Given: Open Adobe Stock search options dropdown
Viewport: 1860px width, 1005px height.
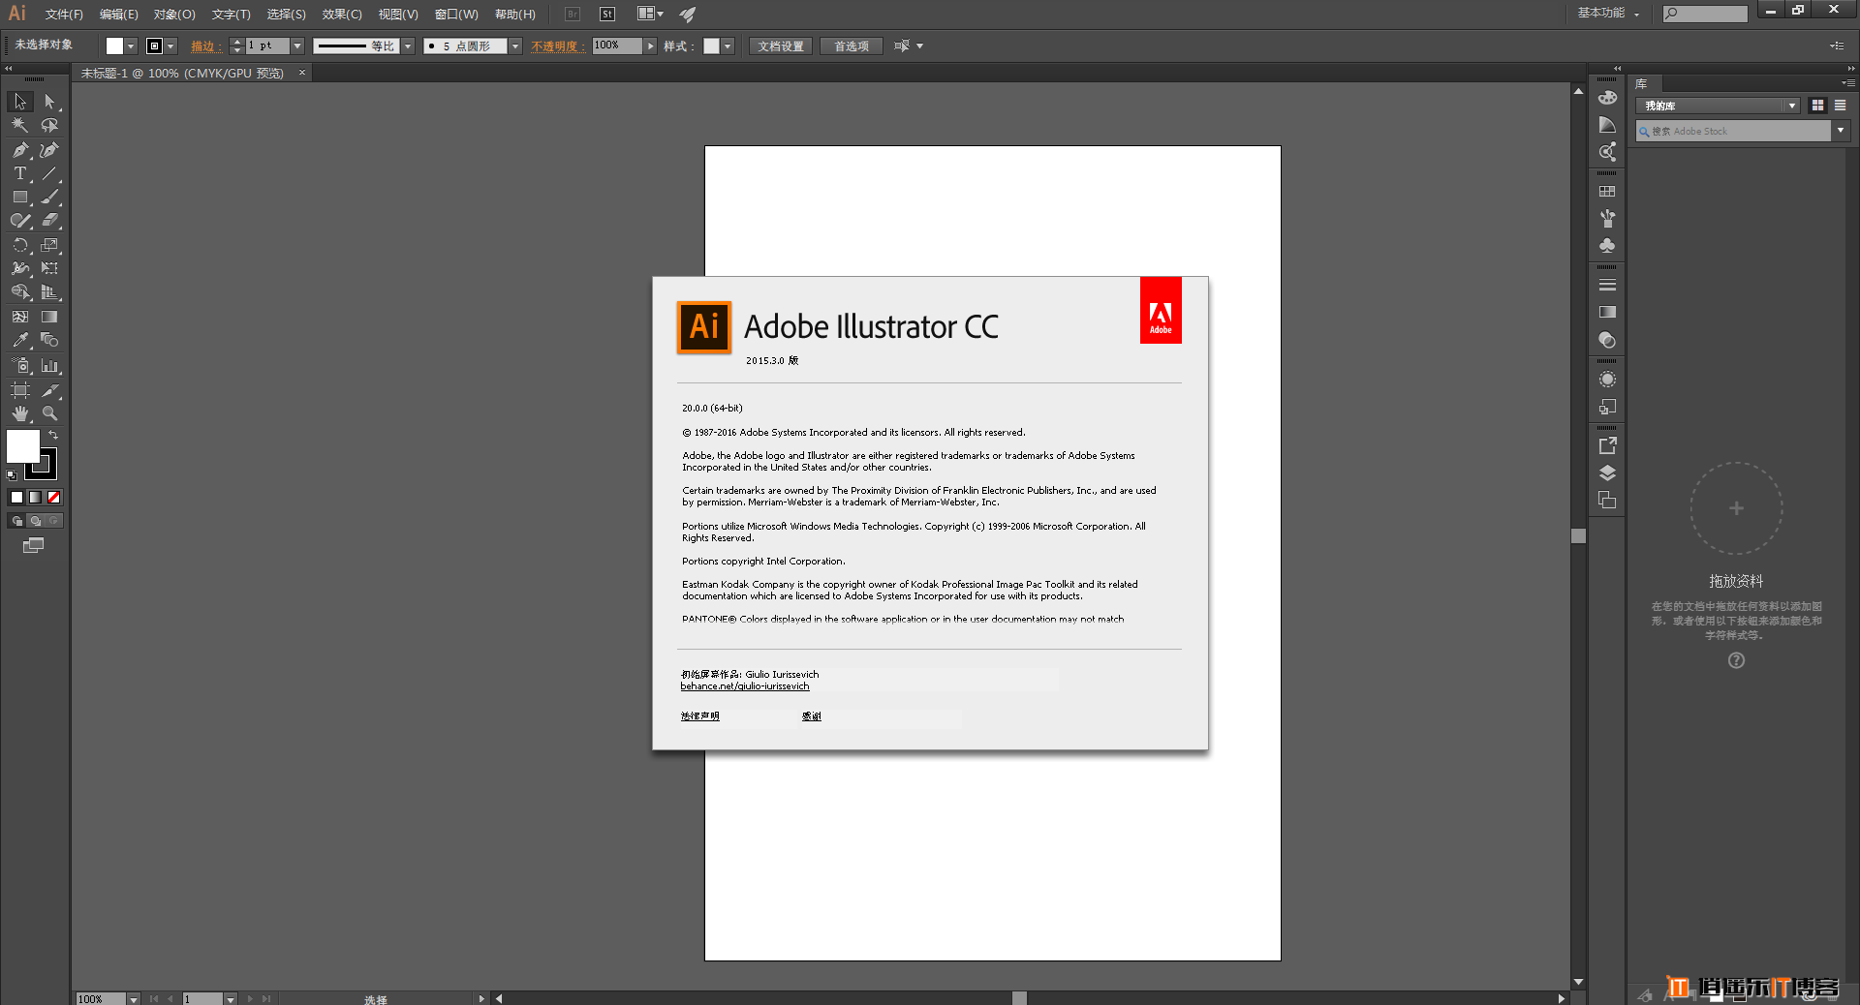Looking at the screenshot, I should [1841, 131].
